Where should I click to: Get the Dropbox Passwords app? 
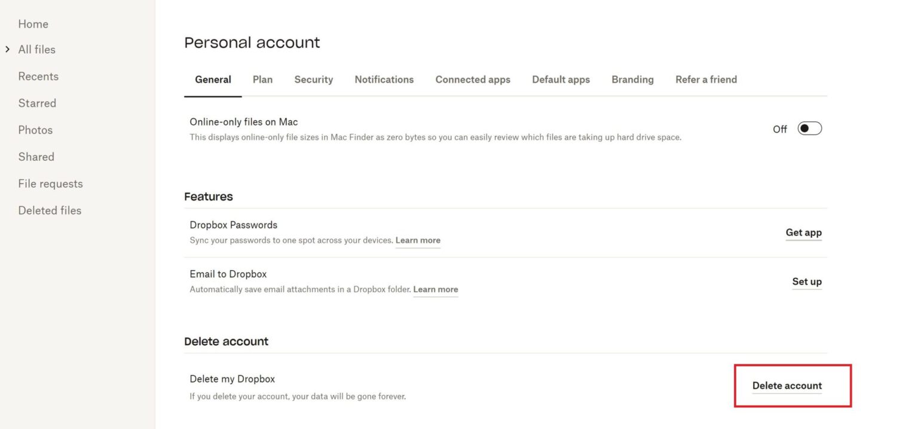pyautogui.click(x=803, y=232)
